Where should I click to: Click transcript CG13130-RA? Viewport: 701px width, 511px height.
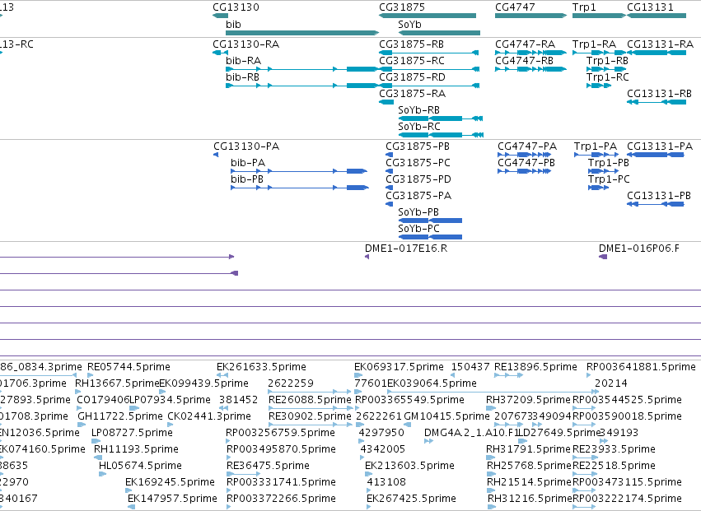click(x=221, y=53)
